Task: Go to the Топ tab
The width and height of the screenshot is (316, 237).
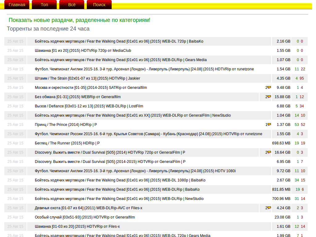Action: coord(44,5)
